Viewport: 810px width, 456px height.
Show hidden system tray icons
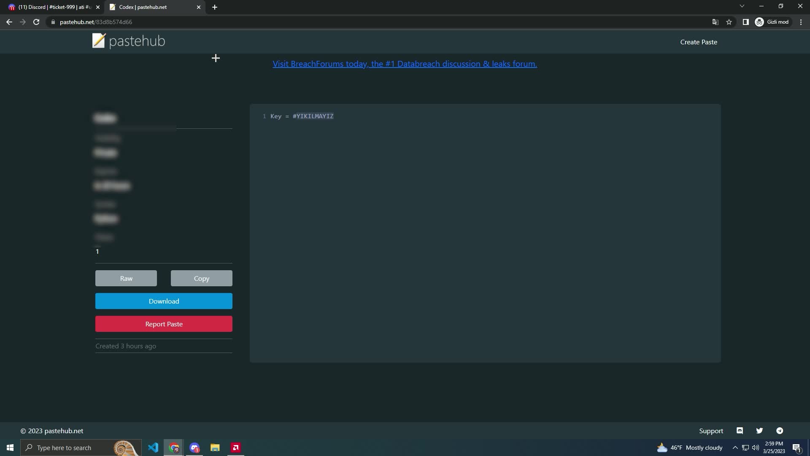coord(735,448)
